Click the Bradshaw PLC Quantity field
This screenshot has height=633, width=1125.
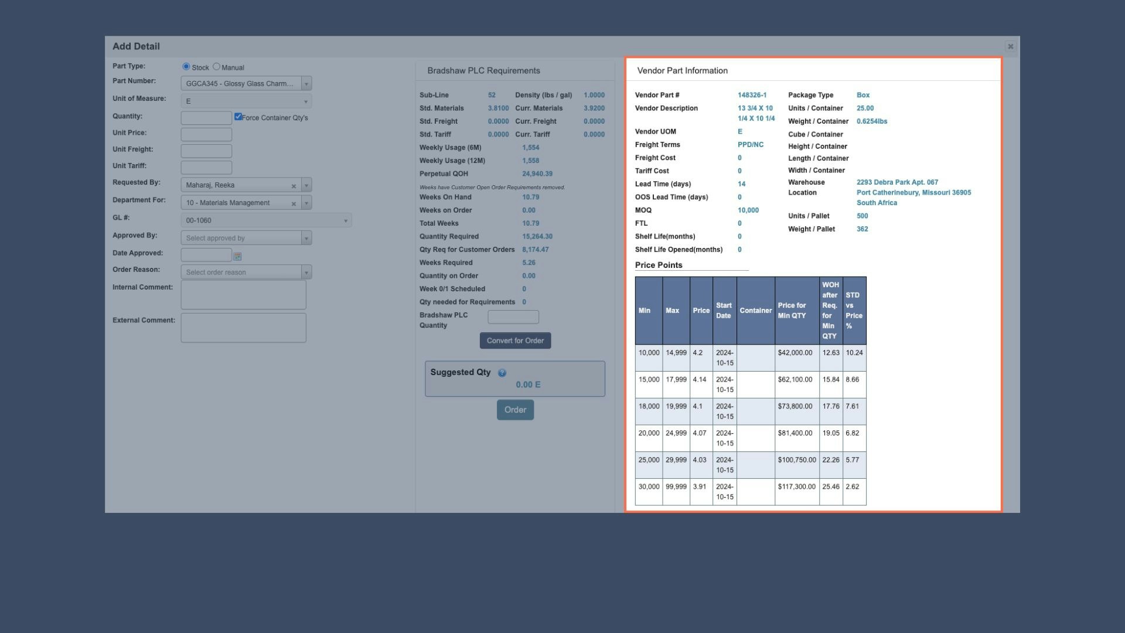pos(513,316)
